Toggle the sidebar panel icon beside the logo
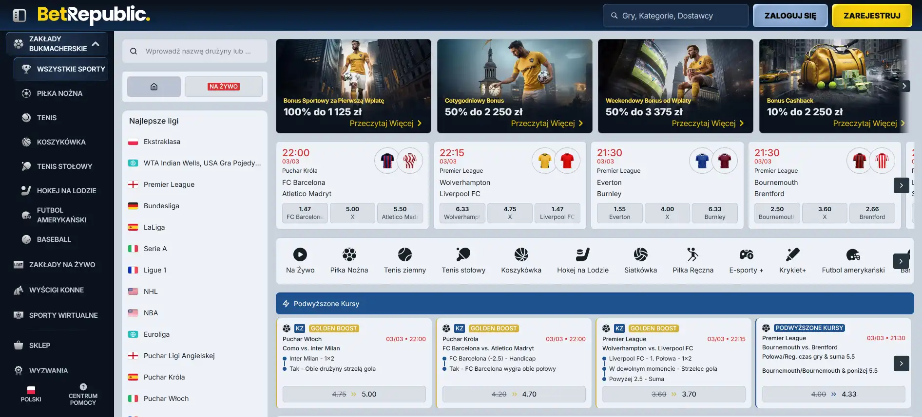This screenshot has height=417, width=922. (19, 16)
